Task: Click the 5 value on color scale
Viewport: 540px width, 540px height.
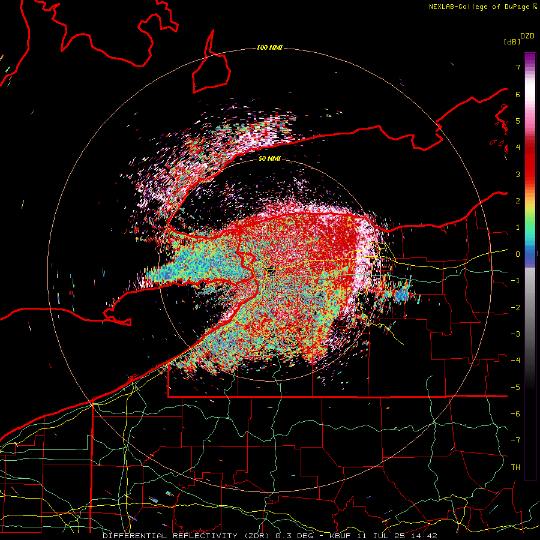Action: tap(518, 121)
